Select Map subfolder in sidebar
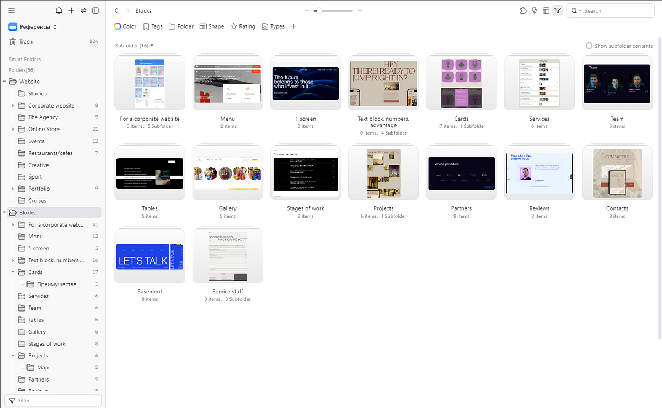This screenshot has height=408, width=662. 55,368
